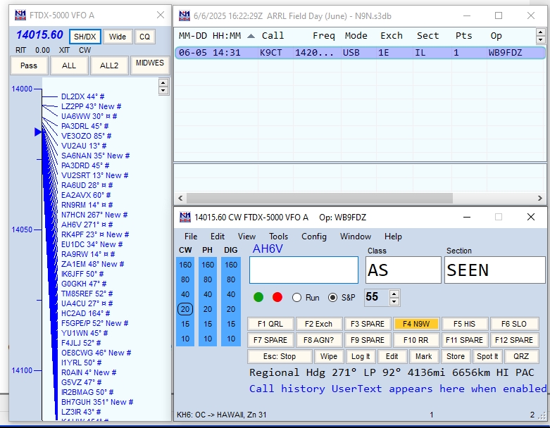Select the 20 meter CW band button
The image size is (550, 428).
click(185, 309)
